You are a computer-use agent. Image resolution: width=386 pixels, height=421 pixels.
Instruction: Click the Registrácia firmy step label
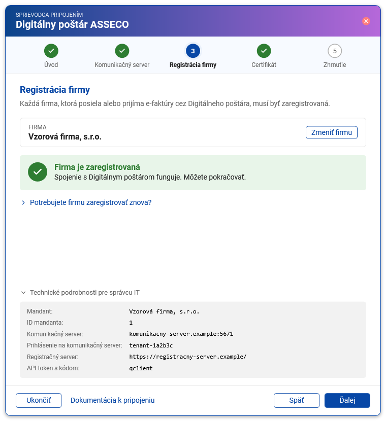click(x=192, y=65)
